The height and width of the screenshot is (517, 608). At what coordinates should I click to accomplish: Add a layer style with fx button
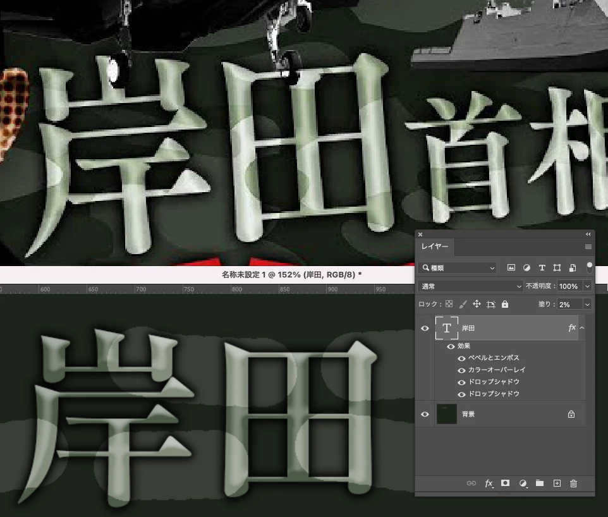tap(489, 484)
